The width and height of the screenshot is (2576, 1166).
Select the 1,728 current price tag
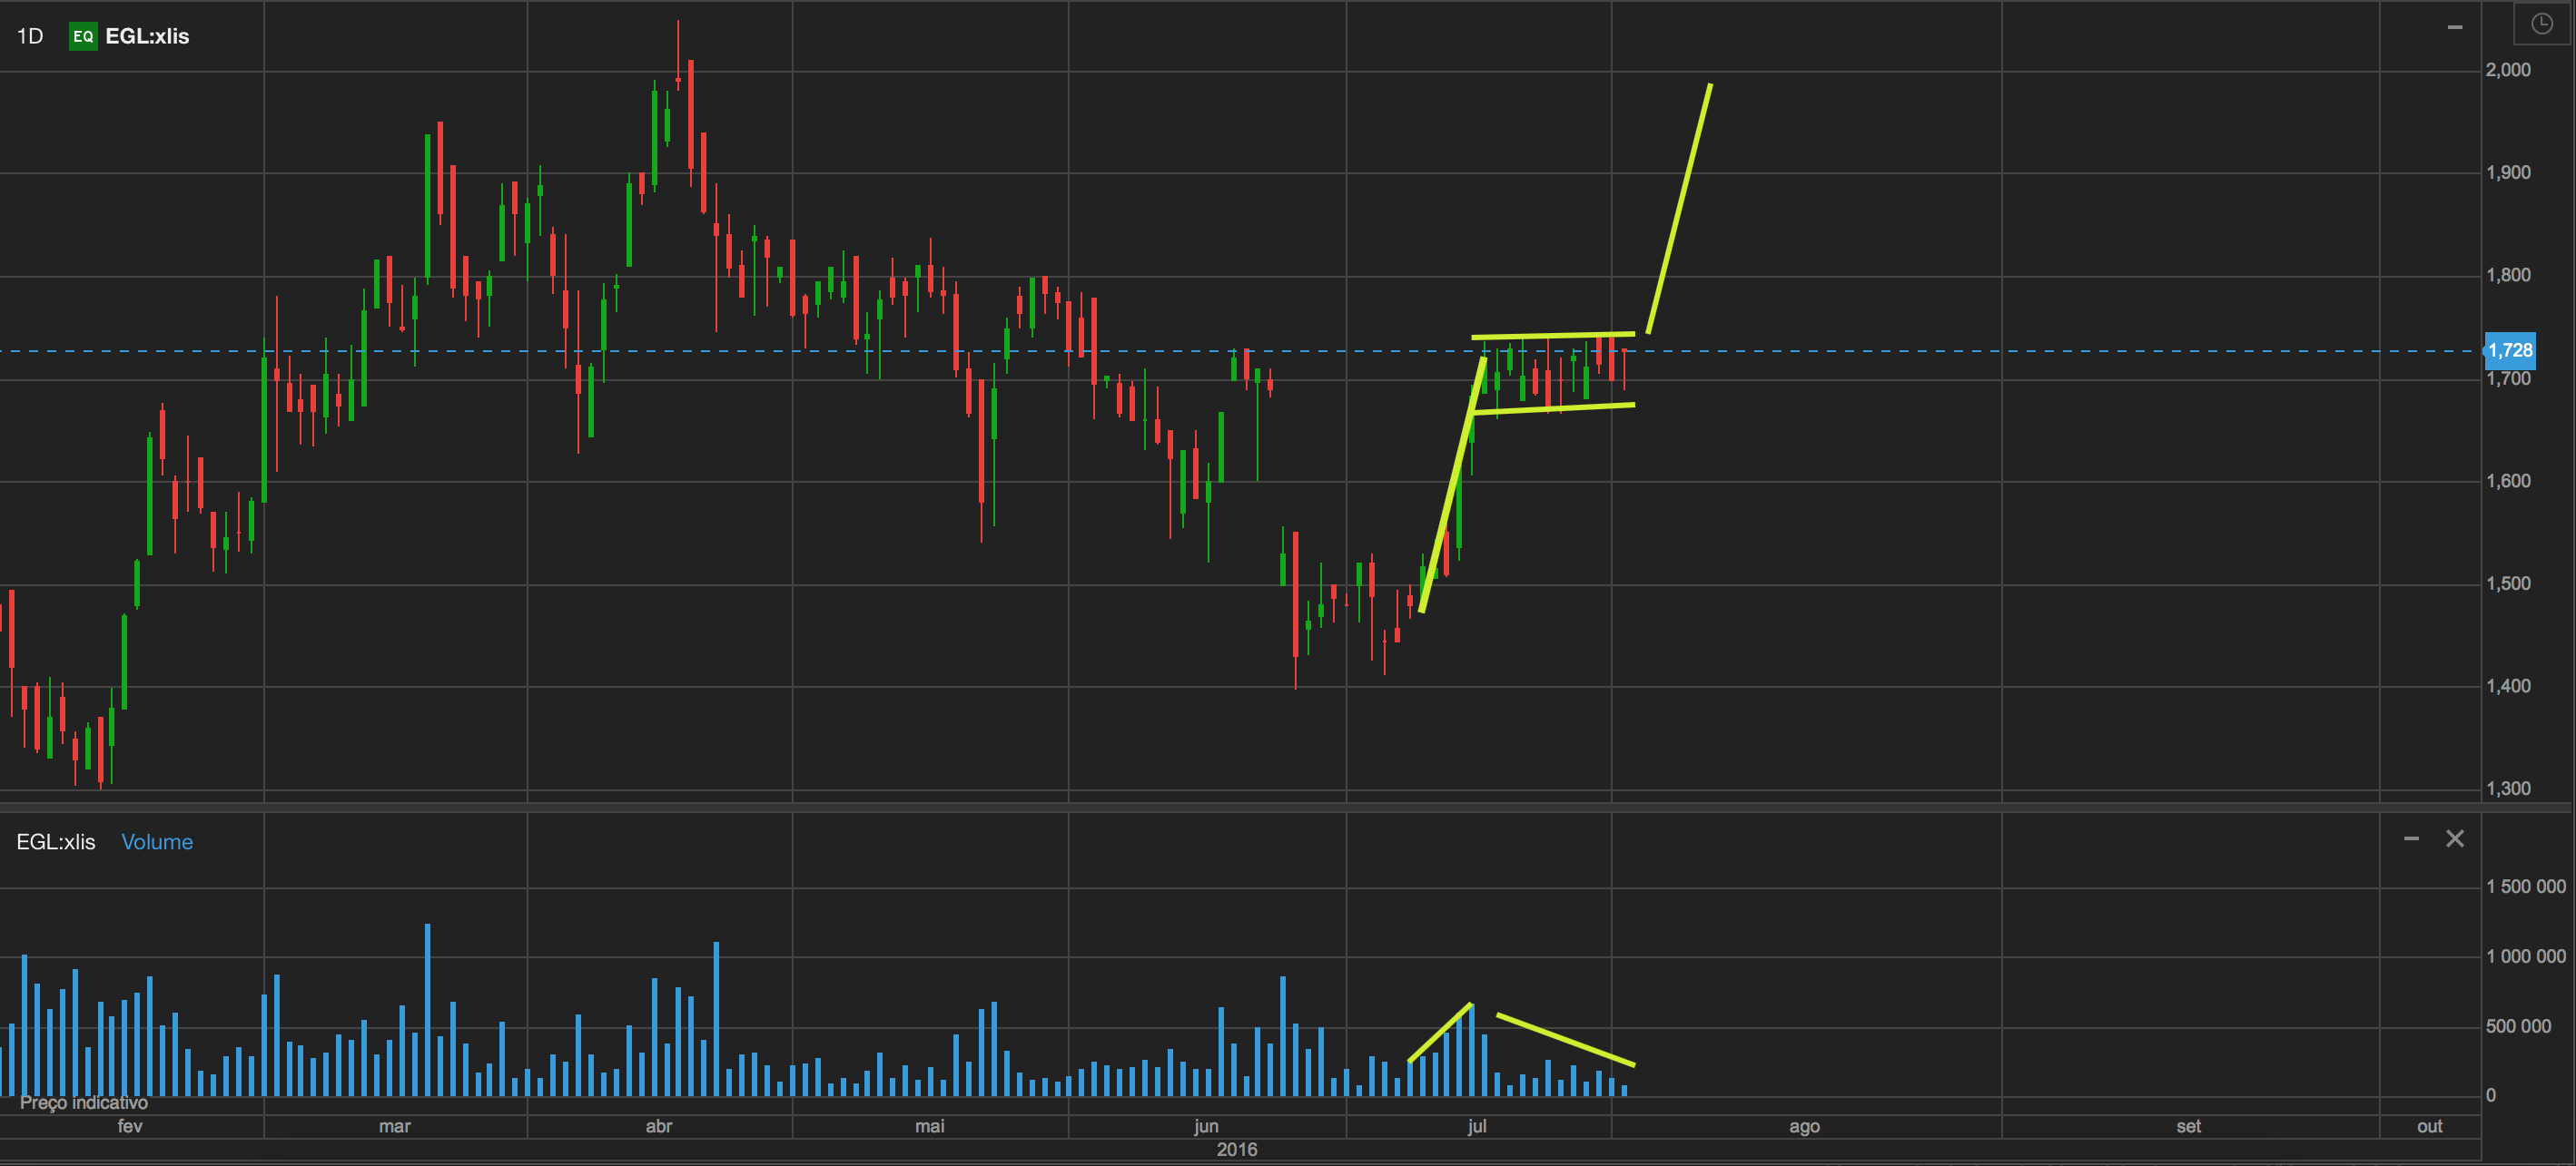[x=2510, y=350]
